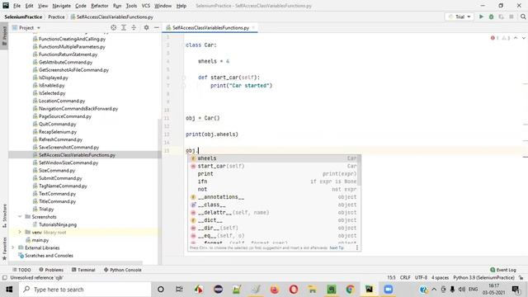This screenshot has width=528, height=297.
Task: Open Trial.py in project tree
Action: [x=46, y=209]
